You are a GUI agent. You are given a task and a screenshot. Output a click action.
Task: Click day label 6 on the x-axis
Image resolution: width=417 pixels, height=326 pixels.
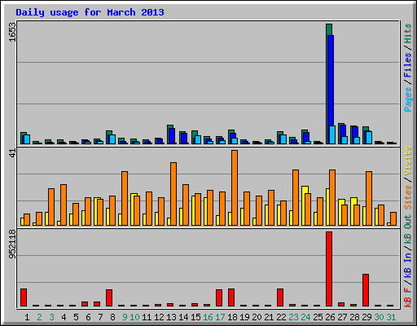88,317
